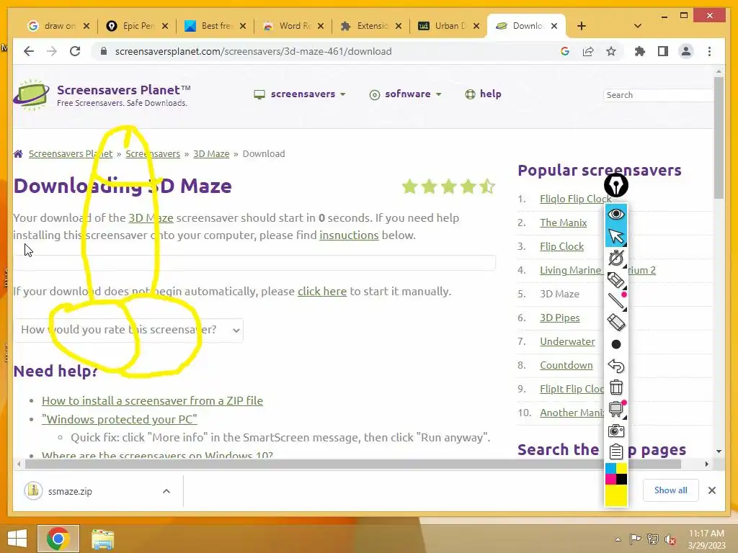Image resolution: width=738 pixels, height=553 pixels.
Task: Bookmark this page with star icon
Action: tap(611, 51)
